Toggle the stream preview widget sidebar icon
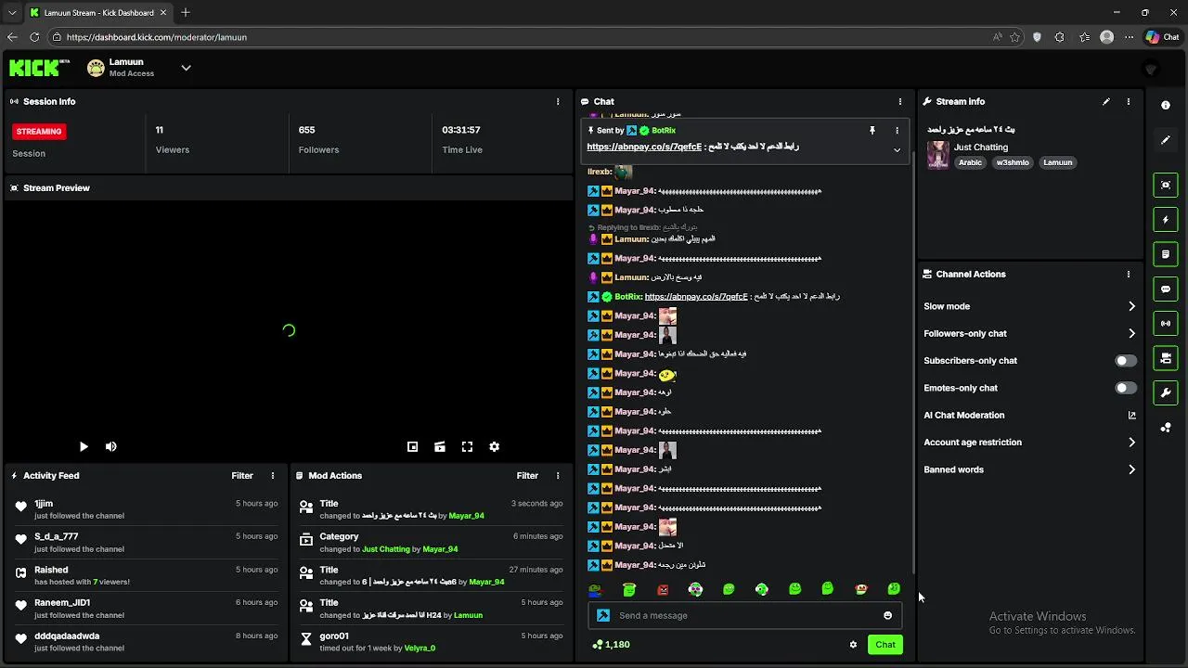 [1166, 185]
